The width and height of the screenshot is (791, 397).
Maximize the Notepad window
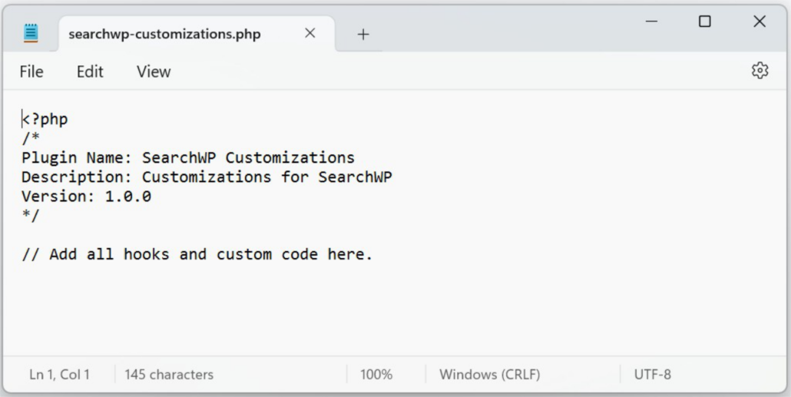pyautogui.click(x=705, y=22)
